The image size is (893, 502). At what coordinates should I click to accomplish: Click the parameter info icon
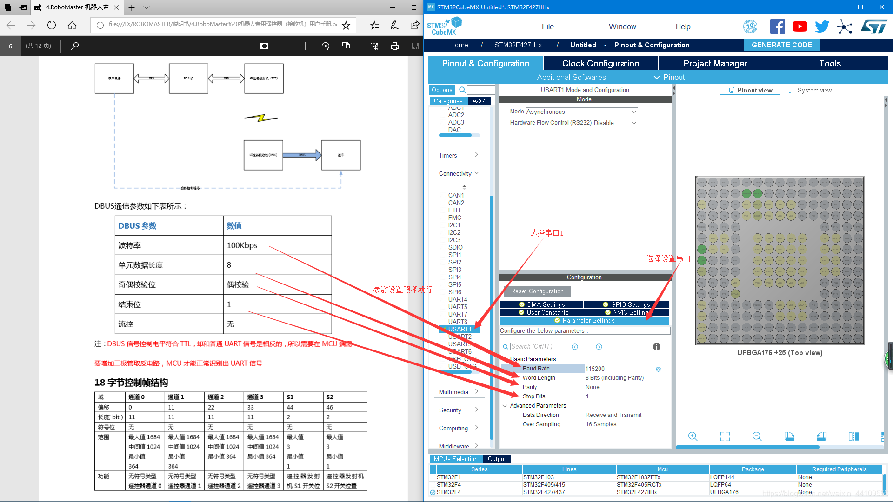pos(656,347)
